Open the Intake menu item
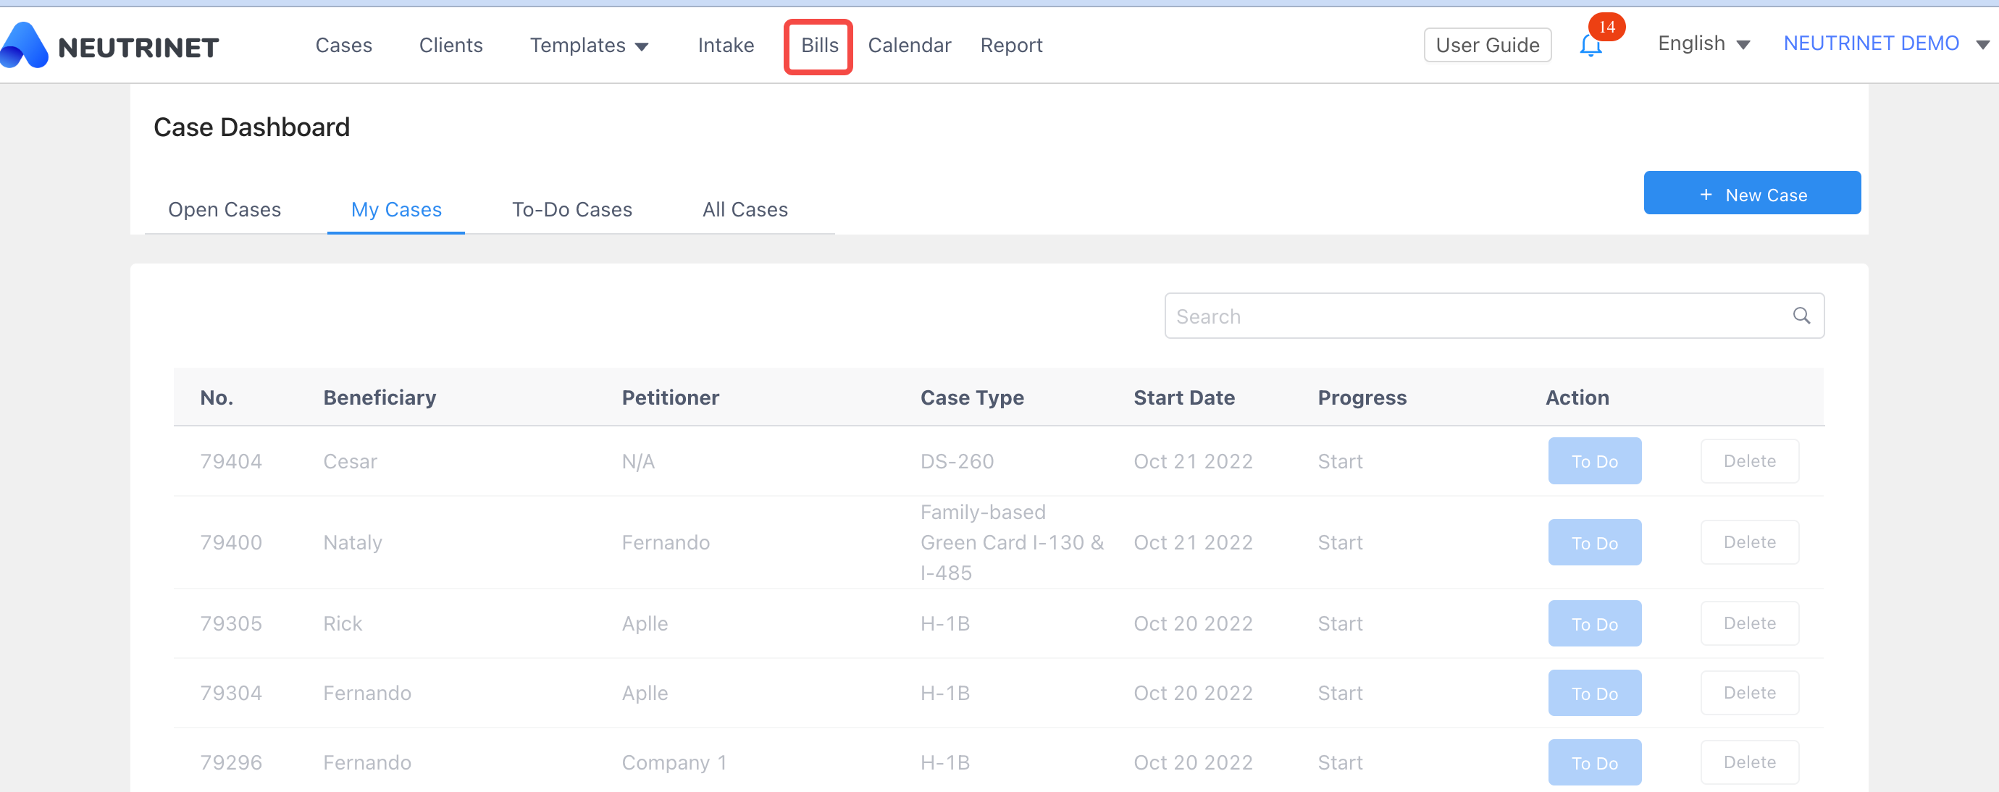This screenshot has height=792, width=1999. pos(726,45)
